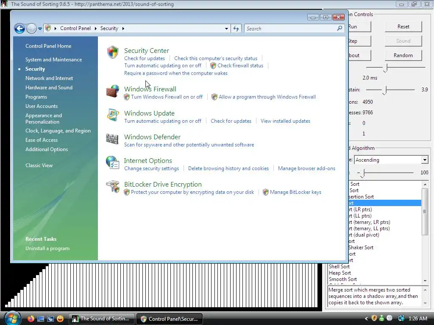This screenshot has height=325, width=434.
Task: Open recent pages dropdown arrow
Action: coord(40,28)
